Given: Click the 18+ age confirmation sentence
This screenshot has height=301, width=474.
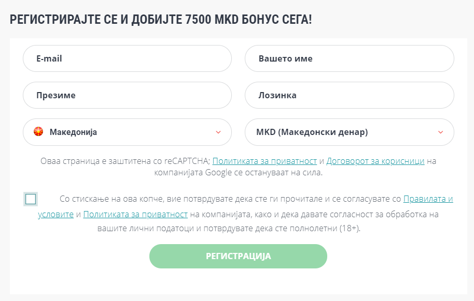Looking at the screenshot, I should [290, 228].
